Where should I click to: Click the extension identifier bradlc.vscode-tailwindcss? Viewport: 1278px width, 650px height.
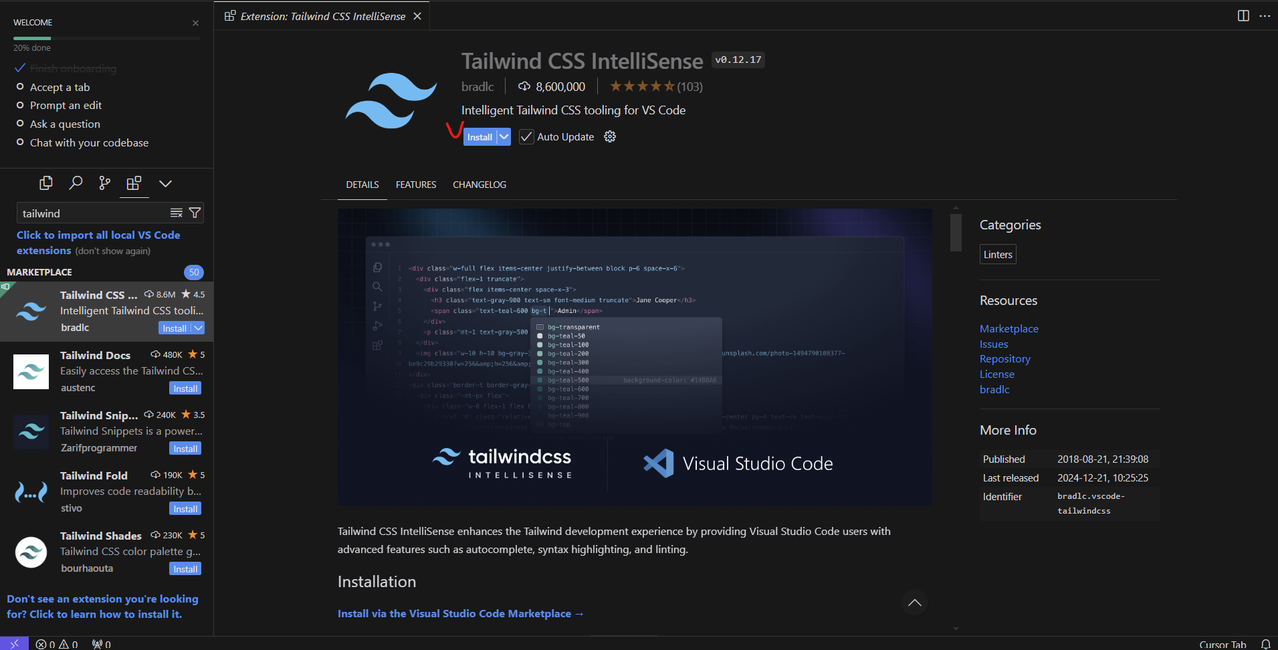click(x=1091, y=504)
